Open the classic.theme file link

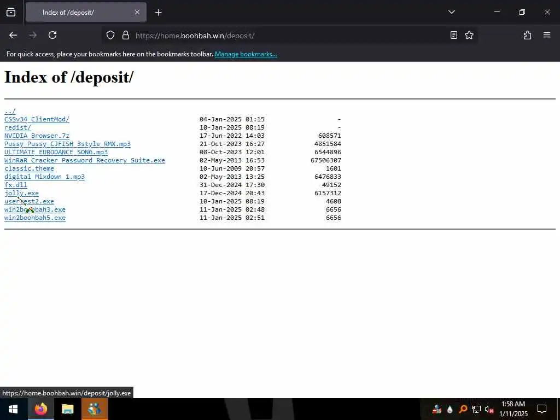tap(29, 168)
